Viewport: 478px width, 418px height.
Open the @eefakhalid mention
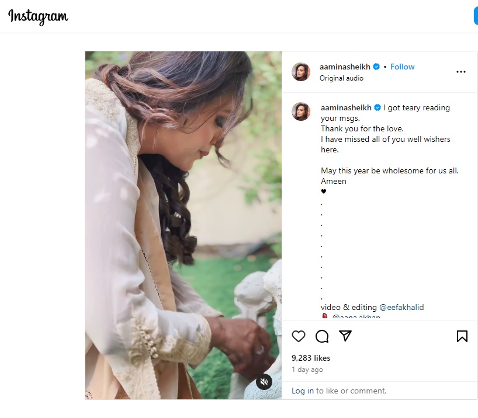pyautogui.click(x=401, y=307)
